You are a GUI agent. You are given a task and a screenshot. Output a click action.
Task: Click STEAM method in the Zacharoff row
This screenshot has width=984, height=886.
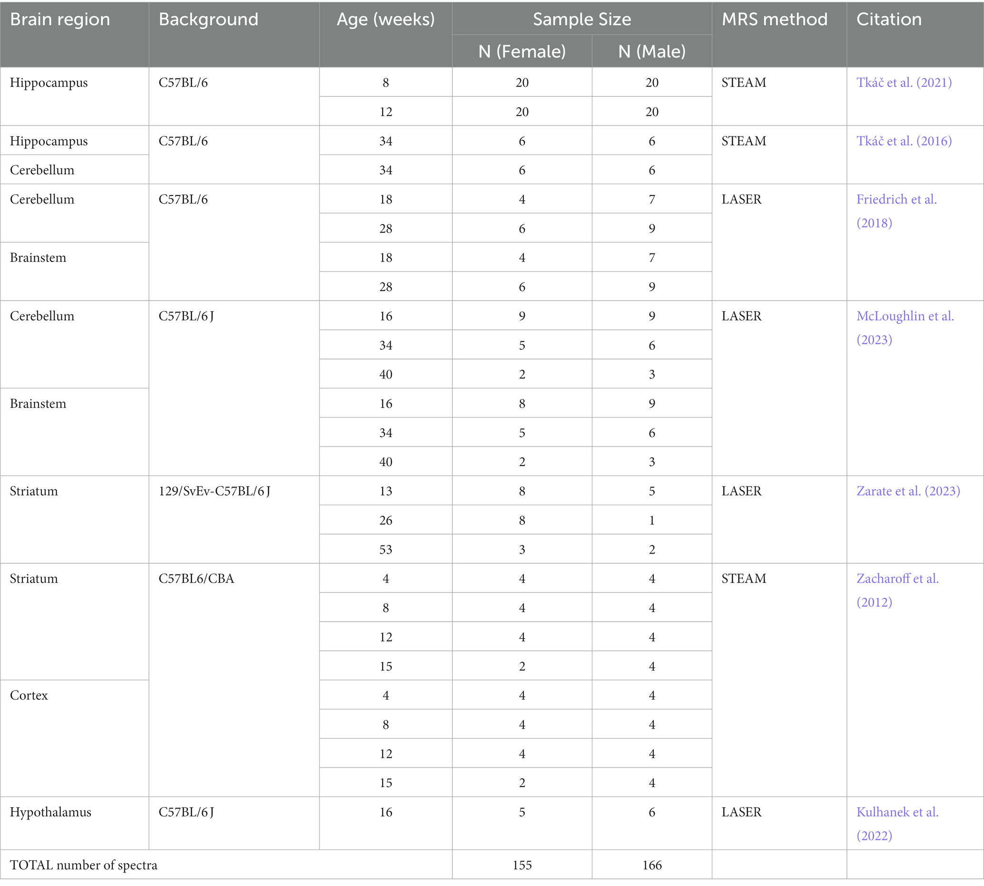tap(744, 579)
